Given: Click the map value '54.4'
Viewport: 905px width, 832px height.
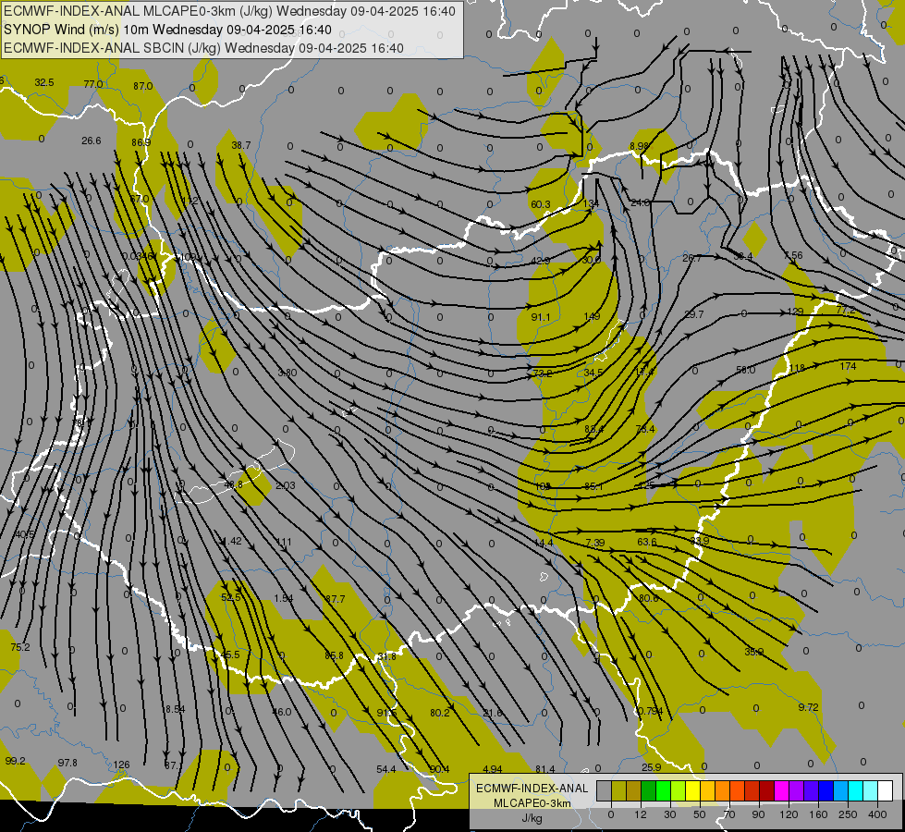Looking at the screenshot, I should 386,769.
